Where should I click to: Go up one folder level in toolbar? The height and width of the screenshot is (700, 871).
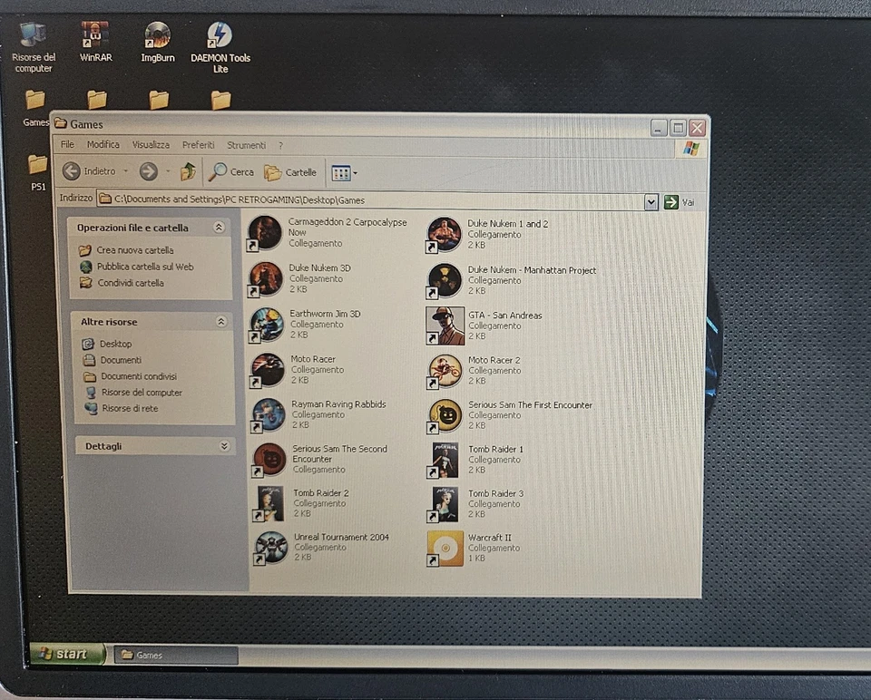[188, 171]
